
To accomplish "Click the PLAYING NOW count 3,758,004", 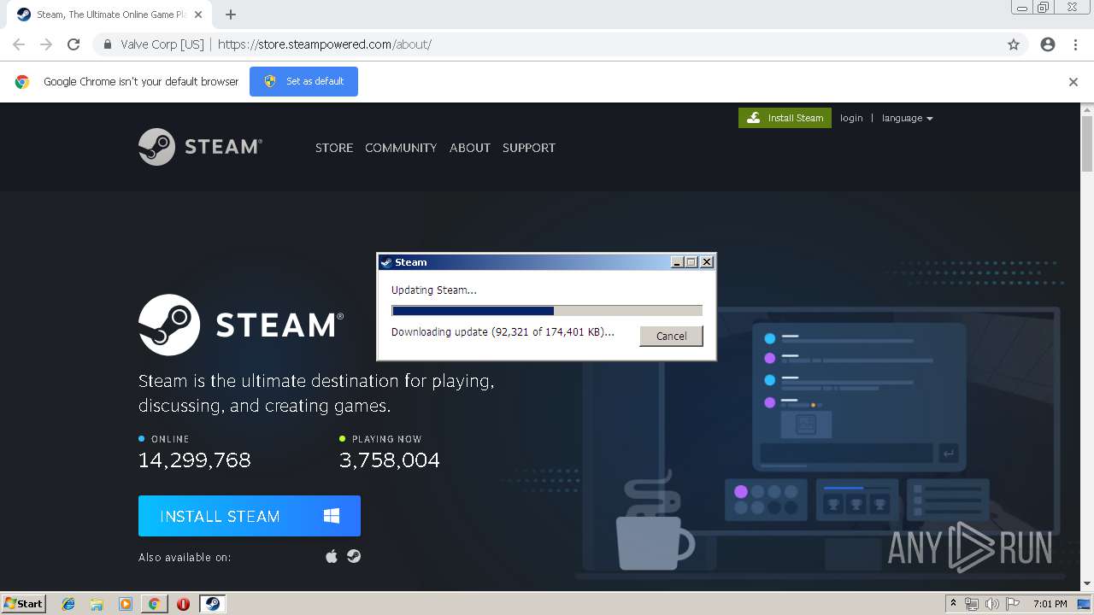I will click(x=390, y=460).
